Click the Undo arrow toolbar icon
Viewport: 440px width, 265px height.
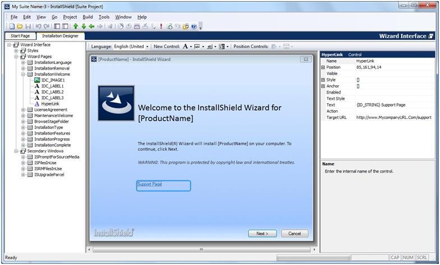(38, 26)
